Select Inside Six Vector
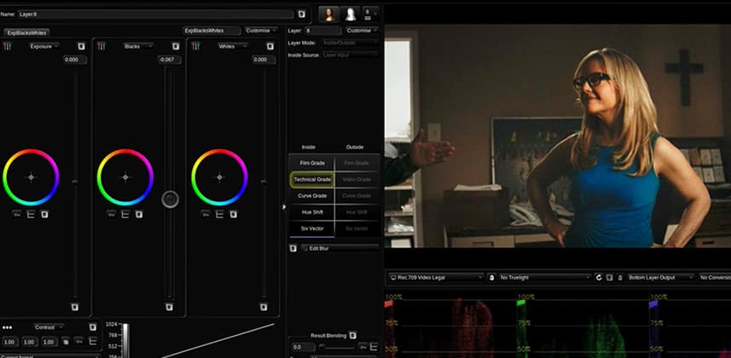731x358 pixels. point(312,228)
